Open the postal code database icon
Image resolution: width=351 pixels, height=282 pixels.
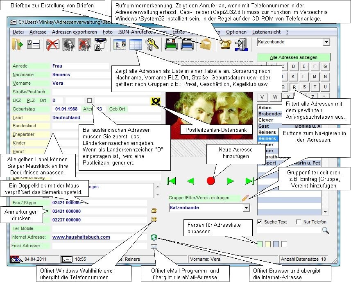click(x=155, y=101)
